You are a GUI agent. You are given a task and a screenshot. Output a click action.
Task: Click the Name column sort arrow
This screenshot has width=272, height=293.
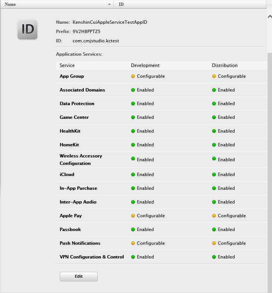coord(109,4)
